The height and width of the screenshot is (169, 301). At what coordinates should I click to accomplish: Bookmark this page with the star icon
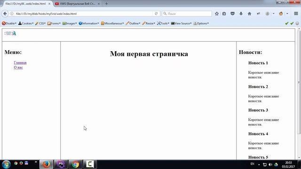pyautogui.click(x=217, y=14)
